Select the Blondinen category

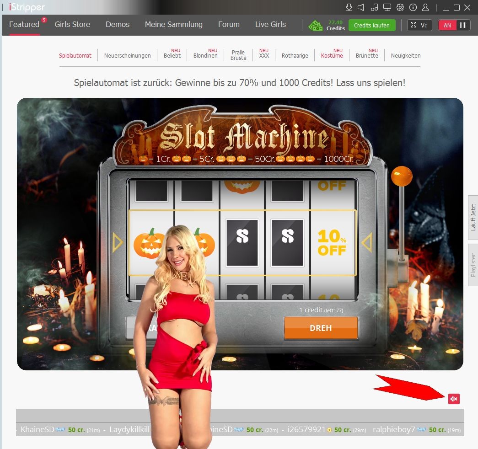[205, 55]
